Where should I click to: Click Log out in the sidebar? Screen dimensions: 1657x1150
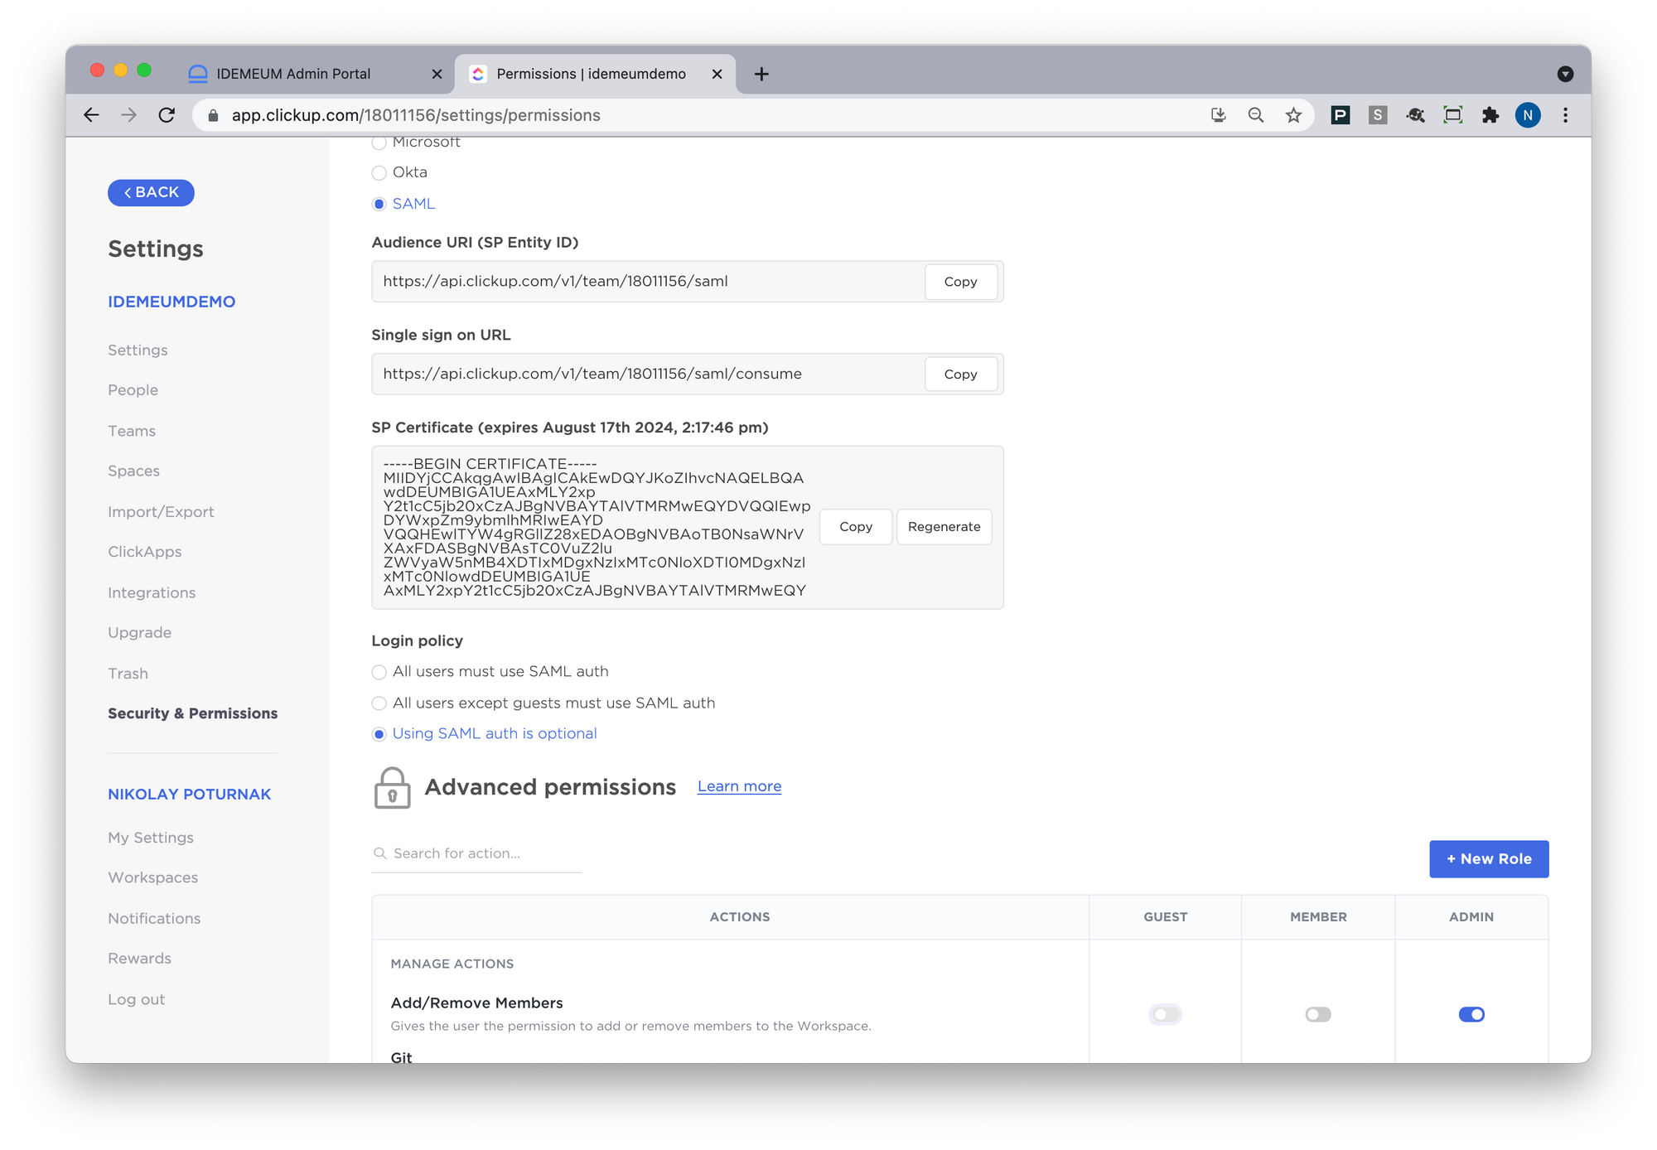coord(136,999)
